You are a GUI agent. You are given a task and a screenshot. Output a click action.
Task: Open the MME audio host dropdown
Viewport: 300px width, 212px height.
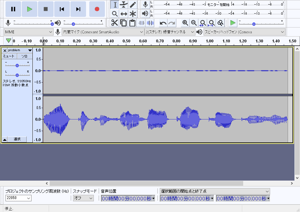[x=29, y=32]
